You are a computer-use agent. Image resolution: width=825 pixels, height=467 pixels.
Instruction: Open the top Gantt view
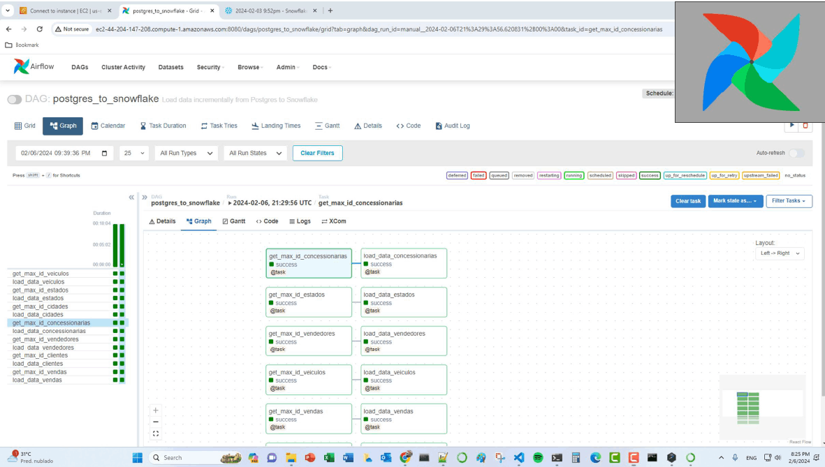click(x=327, y=126)
